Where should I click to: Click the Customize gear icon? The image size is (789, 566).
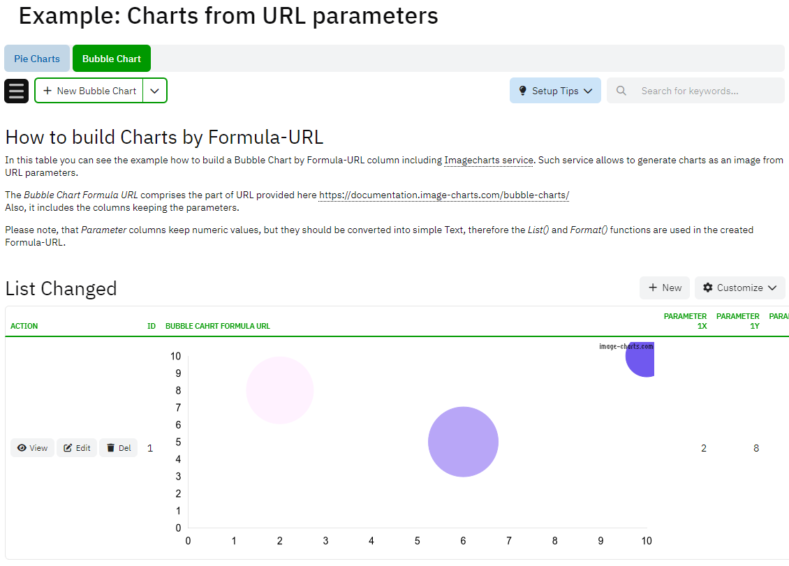point(708,288)
